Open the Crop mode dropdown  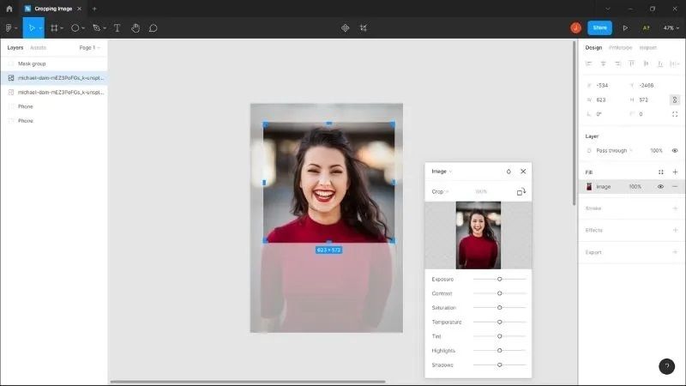440,192
